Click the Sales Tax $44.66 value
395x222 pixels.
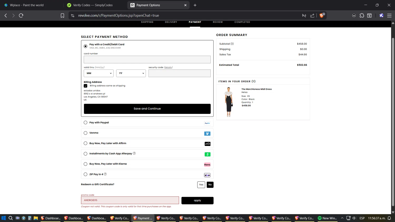pyautogui.click(x=303, y=54)
